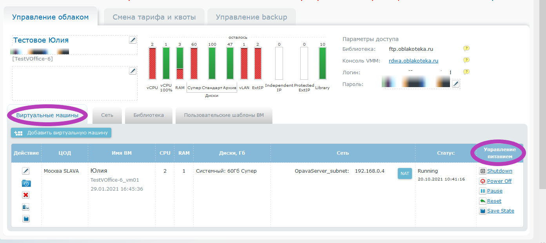Image resolution: width=546 pixels, height=243 pixels.
Task: Click the floppy disk icon in Действие column
Action: tap(26, 219)
